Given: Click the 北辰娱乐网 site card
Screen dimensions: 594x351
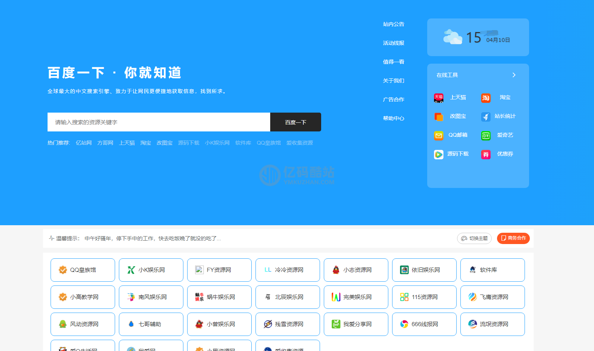Looking at the screenshot, I should click(x=288, y=297).
